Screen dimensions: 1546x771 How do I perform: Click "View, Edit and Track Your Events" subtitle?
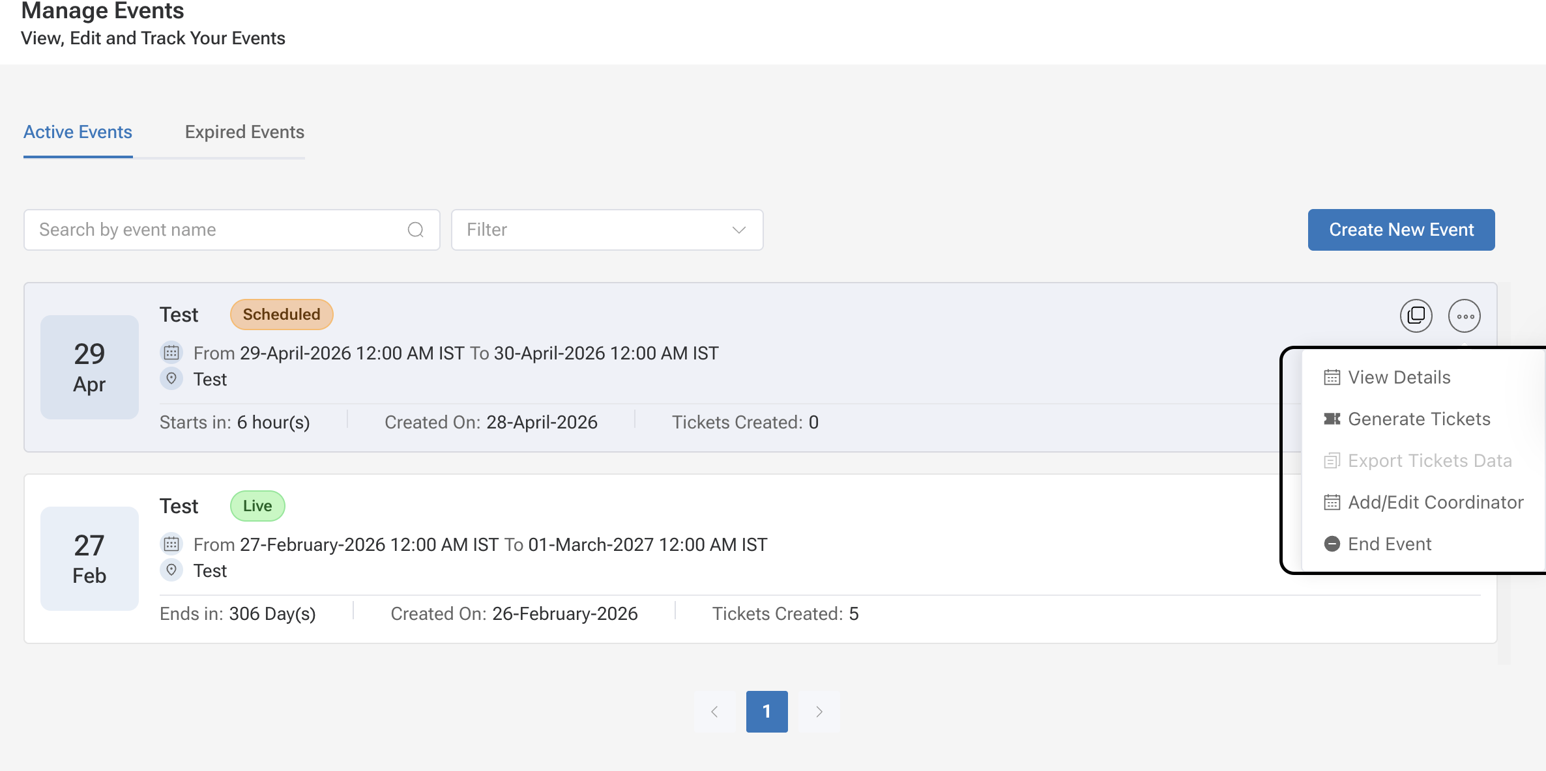pyautogui.click(x=153, y=38)
